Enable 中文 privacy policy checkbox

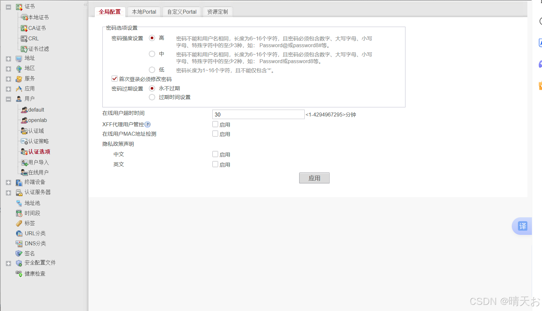[215, 154]
